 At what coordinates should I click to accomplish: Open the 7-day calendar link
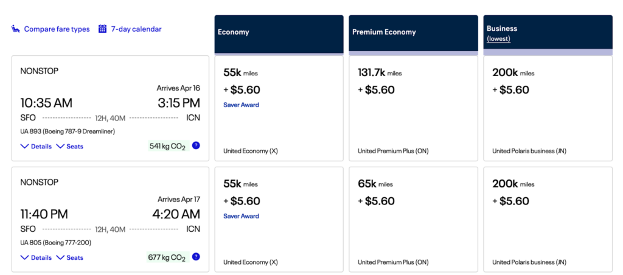tap(136, 29)
